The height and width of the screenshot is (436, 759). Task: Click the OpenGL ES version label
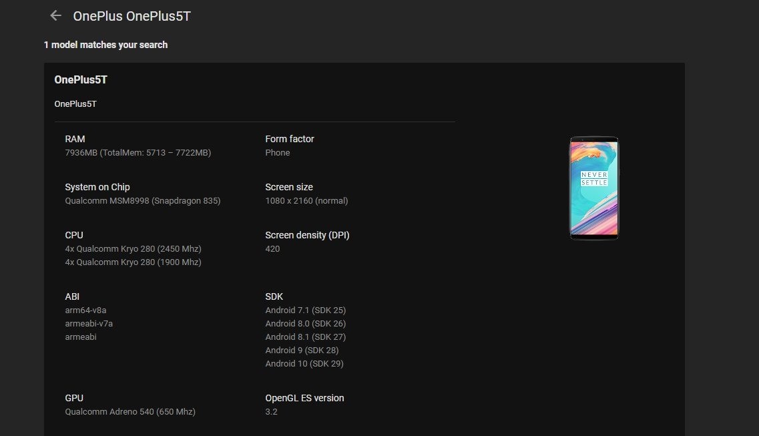(x=304, y=398)
